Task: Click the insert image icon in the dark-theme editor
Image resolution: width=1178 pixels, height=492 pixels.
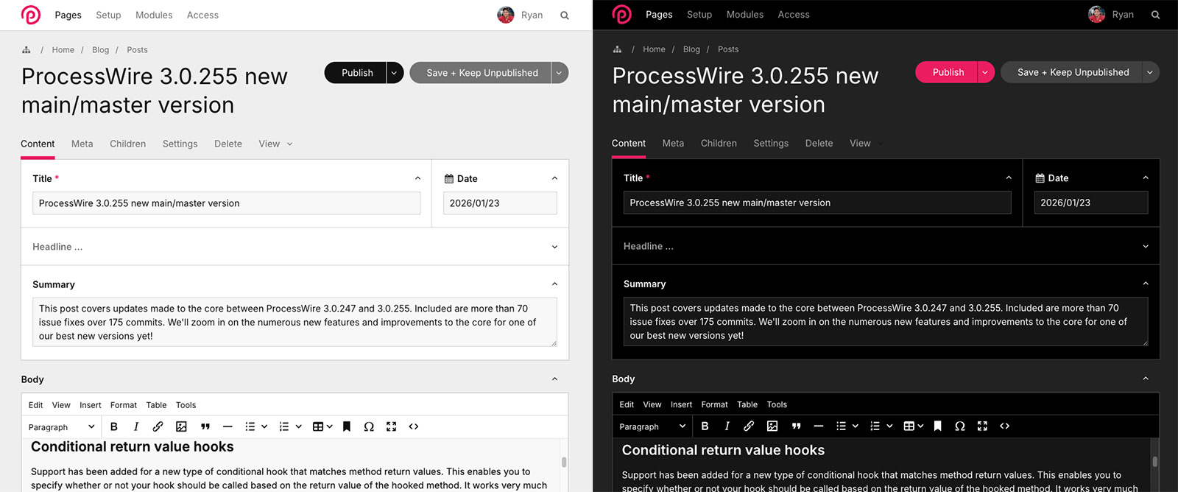Action: (x=772, y=426)
